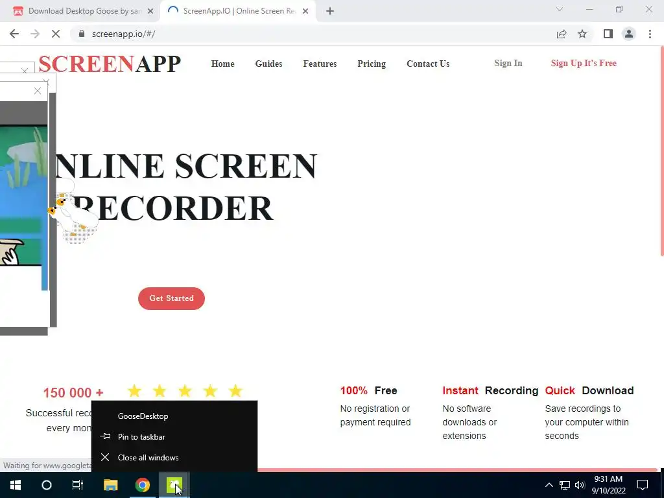Screen dimensions: 664x498
Task: Click the browser forward arrow
Action: (x=35, y=34)
